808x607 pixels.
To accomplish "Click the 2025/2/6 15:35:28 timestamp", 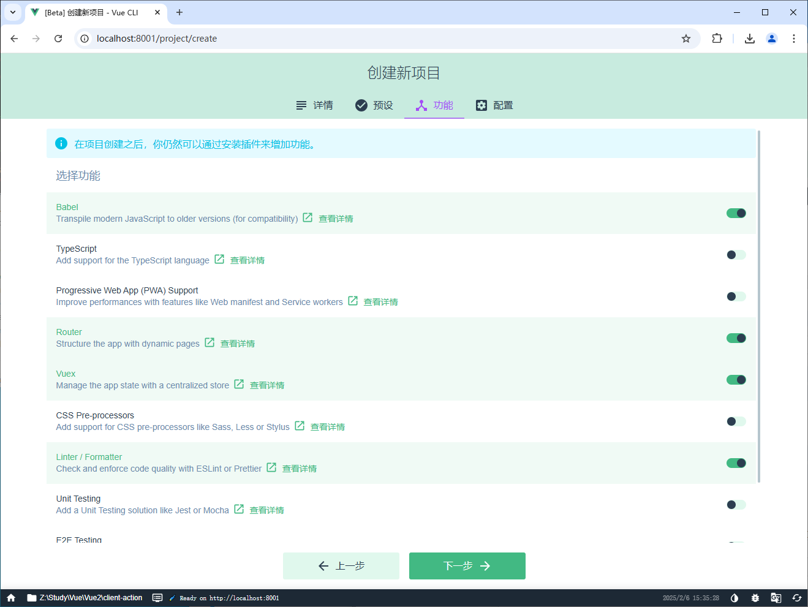I will point(691,598).
